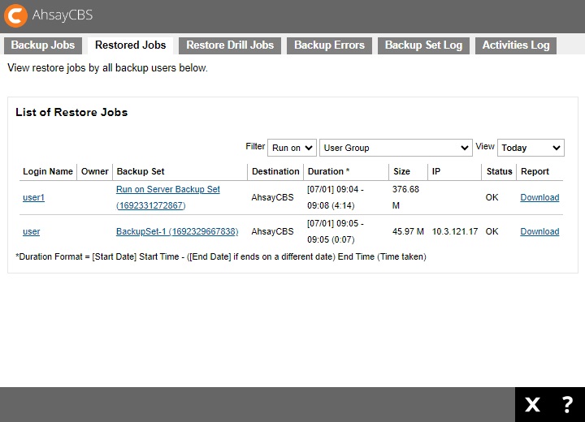Open the user1 login name link
This screenshot has width=585, height=422.
click(33, 197)
